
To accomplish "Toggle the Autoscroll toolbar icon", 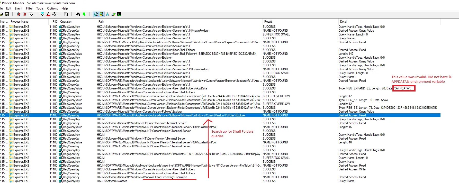I will tap(25, 14).
